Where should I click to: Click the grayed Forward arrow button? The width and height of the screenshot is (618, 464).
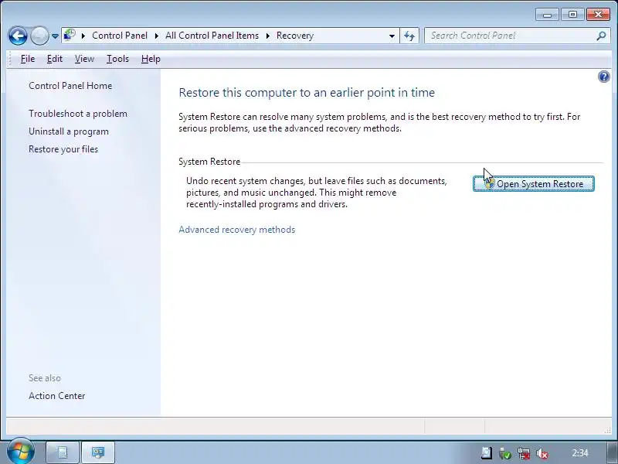pos(39,36)
